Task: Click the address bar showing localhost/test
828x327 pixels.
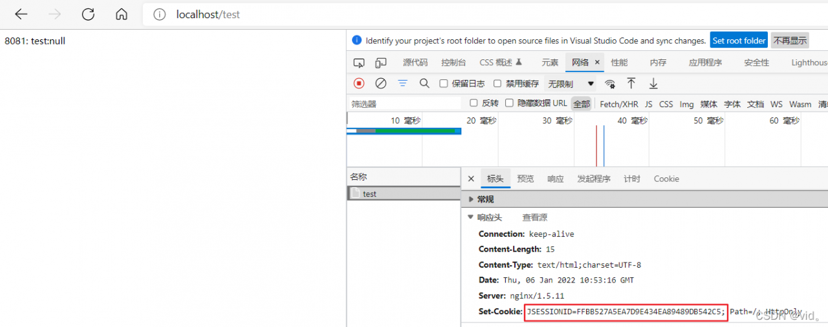Action: [485, 14]
